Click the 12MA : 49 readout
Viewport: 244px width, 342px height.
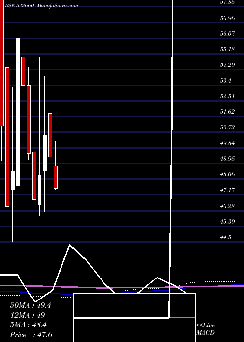27,315
